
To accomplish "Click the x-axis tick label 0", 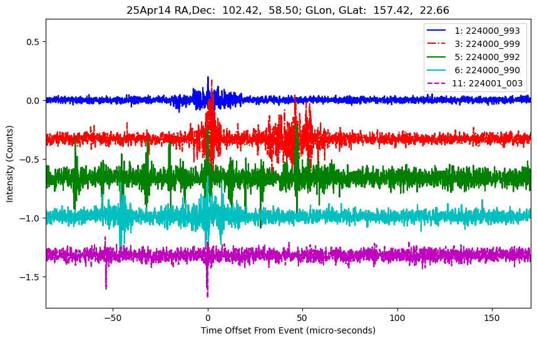I will pyautogui.click(x=208, y=318).
